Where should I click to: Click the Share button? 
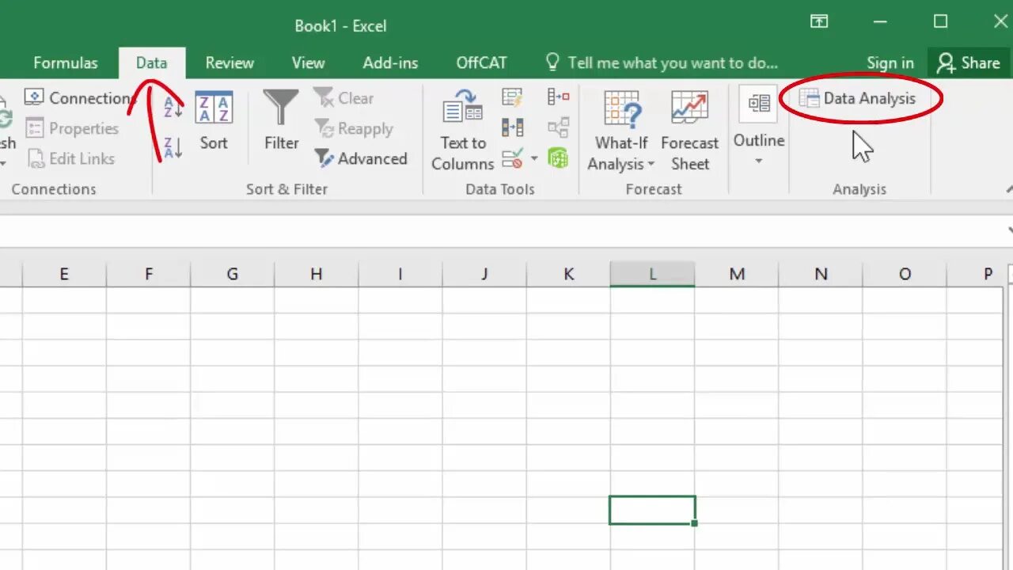coord(969,63)
